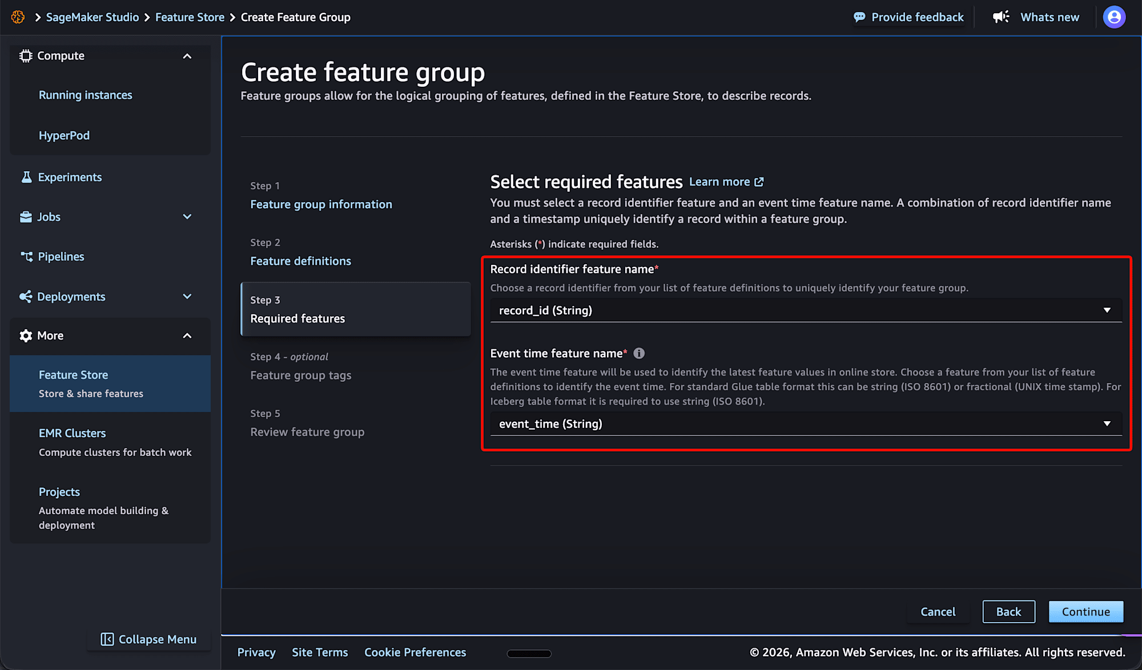Viewport: 1142px width, 670px height.
Task: Click the event_time dropdown arrow
Action: tap(1107, 424)
